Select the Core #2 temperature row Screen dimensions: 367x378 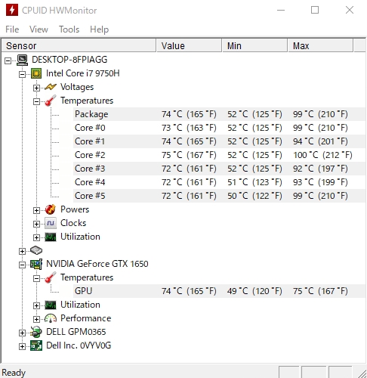click(219, 155)
